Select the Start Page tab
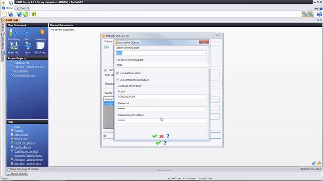This screenshot has height=181, width=323. (12, 20)
